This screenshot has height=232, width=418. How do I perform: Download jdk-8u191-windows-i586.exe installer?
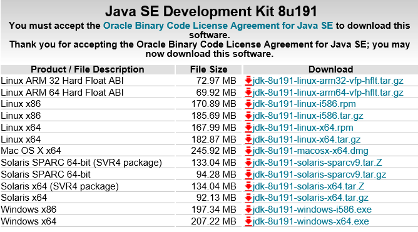pos(312,209)
